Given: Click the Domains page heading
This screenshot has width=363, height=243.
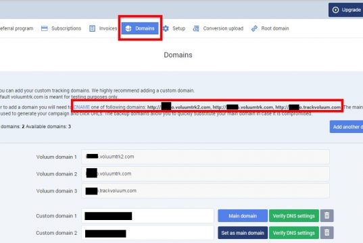Looking at the screenshot, I should (x=178, y=55).
